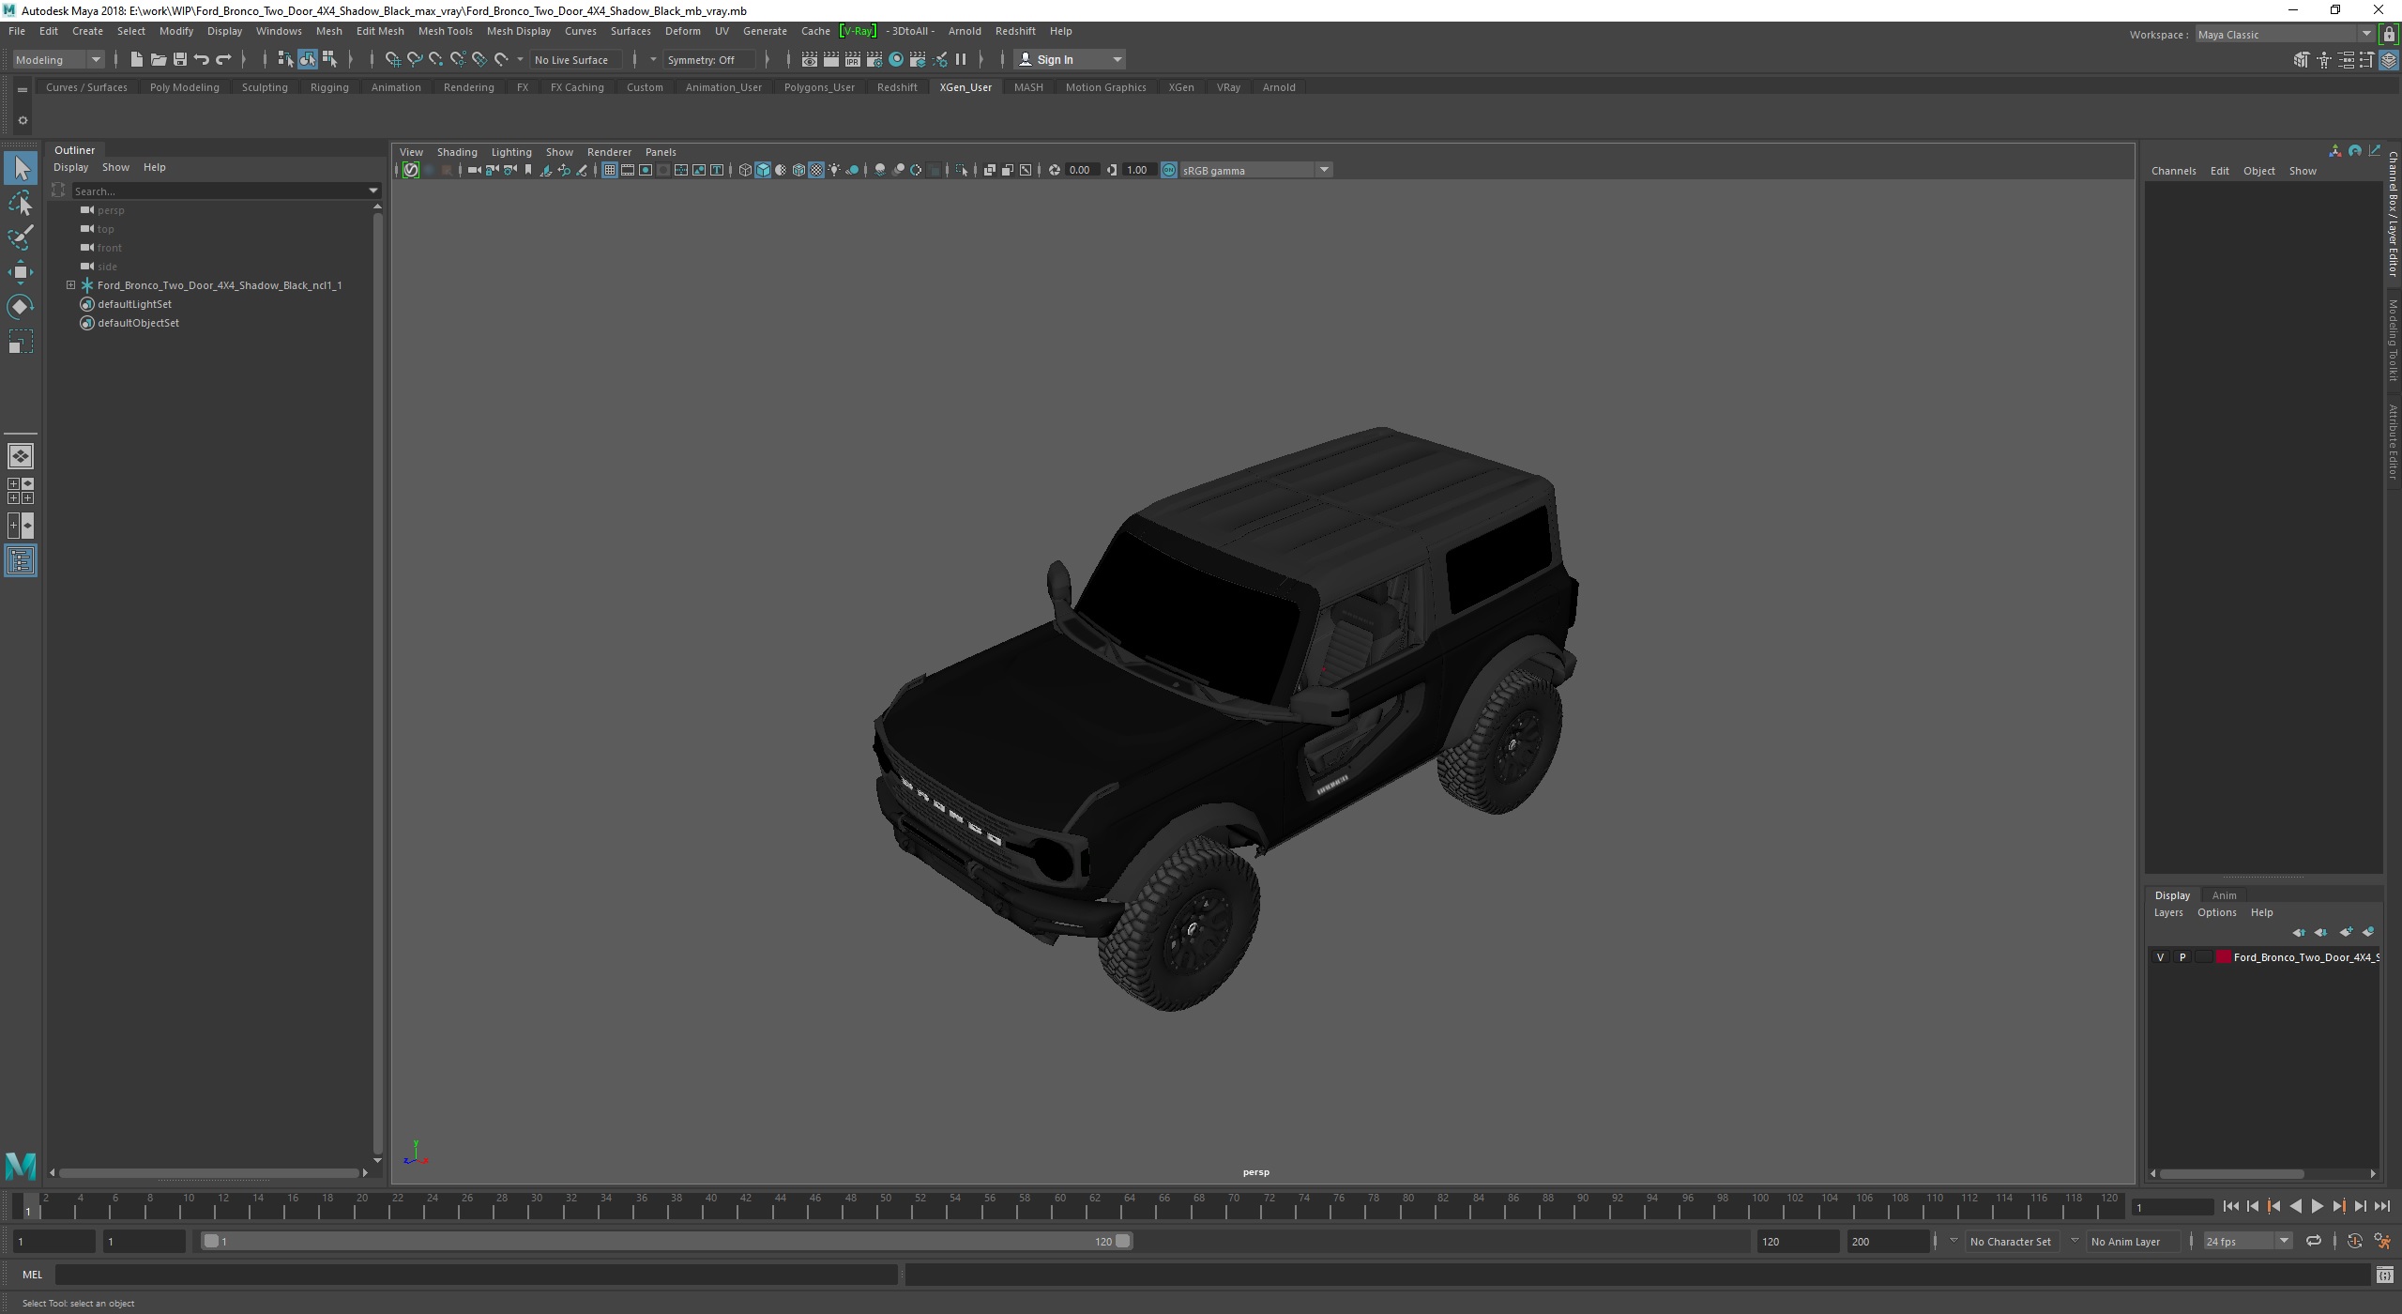Open animation preferences running-man icon
Viewport: 2402px width, 1314px height.
pyautogui.click(x=2382, y=1241)
